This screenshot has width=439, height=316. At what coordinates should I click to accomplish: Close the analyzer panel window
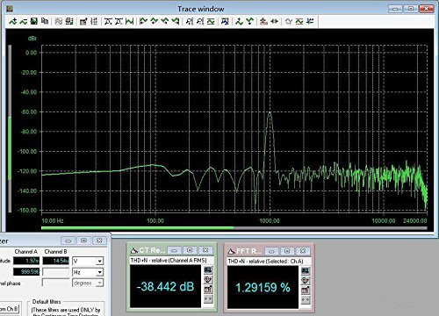[x=99, y=241]
